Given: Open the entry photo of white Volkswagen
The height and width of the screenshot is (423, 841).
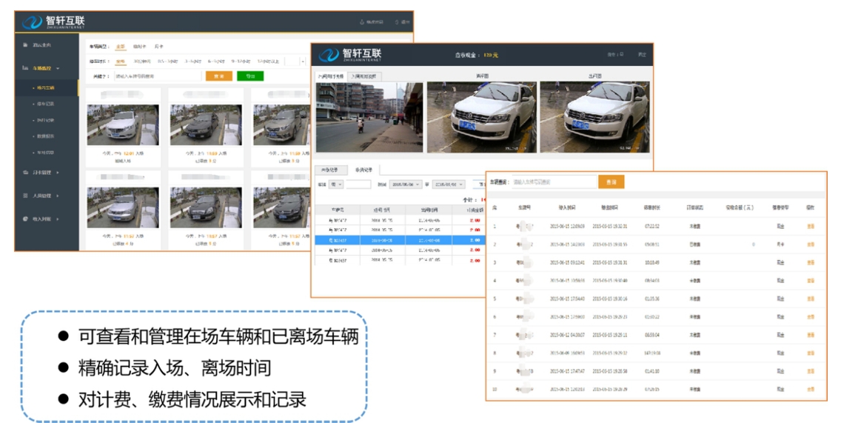Looking at the screenshot, I should pyautogui.click(x=482, y=118).
